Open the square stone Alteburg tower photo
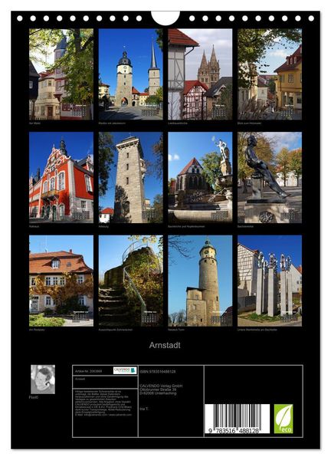Image resolution: width=331 pixels, height=460 pixels. 131,177
